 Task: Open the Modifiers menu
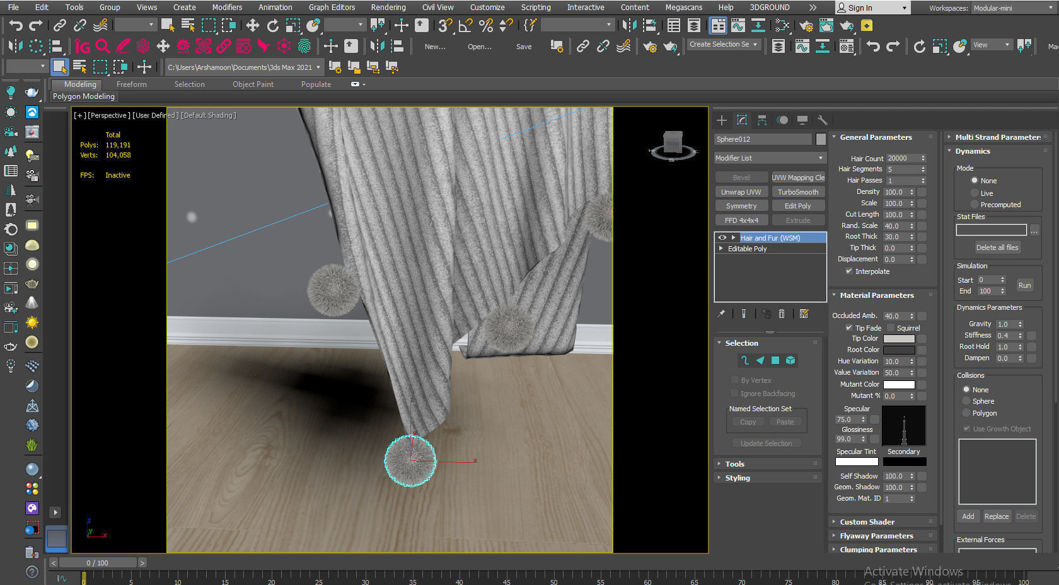click(x=227, y=8)
